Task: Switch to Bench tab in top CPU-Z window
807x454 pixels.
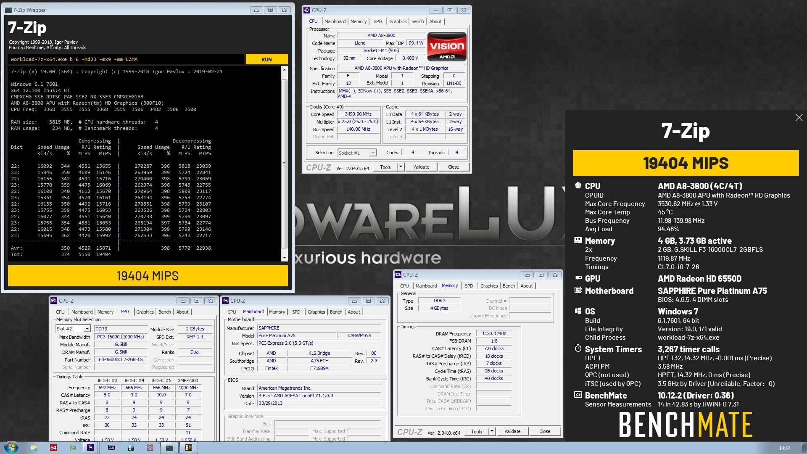Action: pyautogui.click(x=417, y=21)
